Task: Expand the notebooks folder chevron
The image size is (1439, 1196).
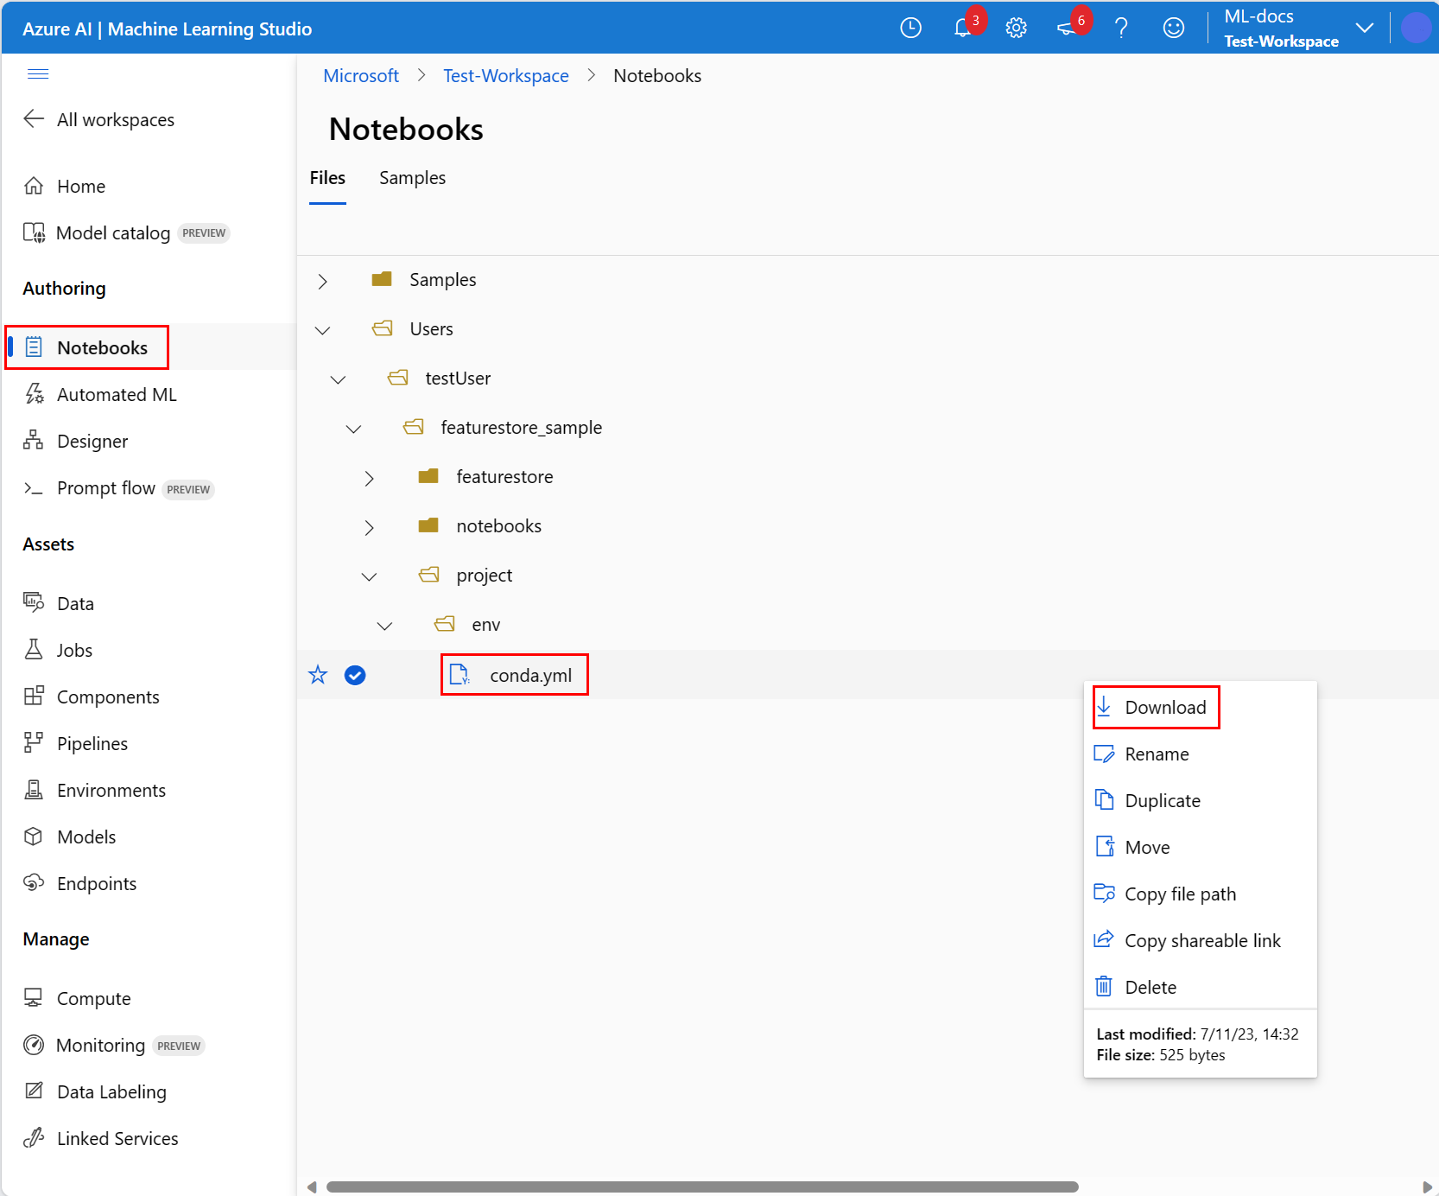Action: point(370,527)
